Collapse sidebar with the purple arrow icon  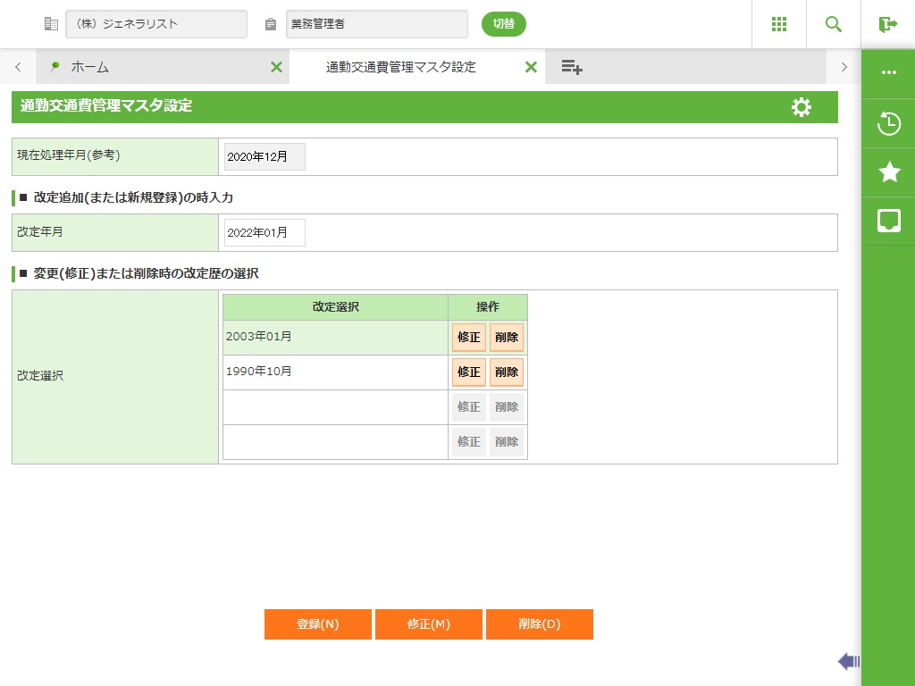pos(848,661)
